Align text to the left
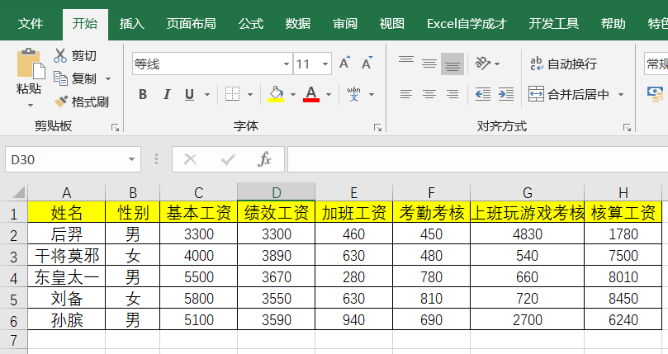The width and height of the screenshot is (668, 354). tap(406, 94)
